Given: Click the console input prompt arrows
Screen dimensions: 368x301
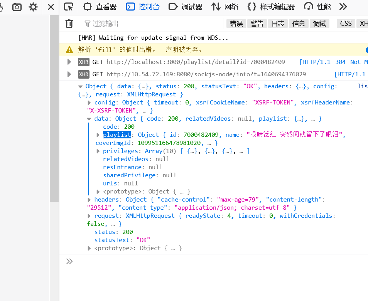Looking at the screenshot, I should coord(69,261).
